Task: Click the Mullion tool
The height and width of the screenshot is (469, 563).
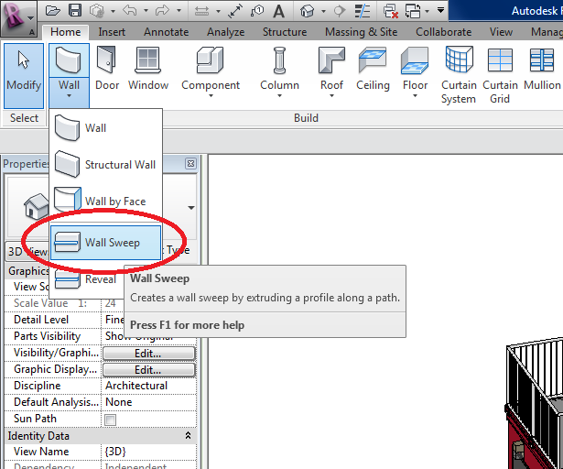Action: pos(542,70)
